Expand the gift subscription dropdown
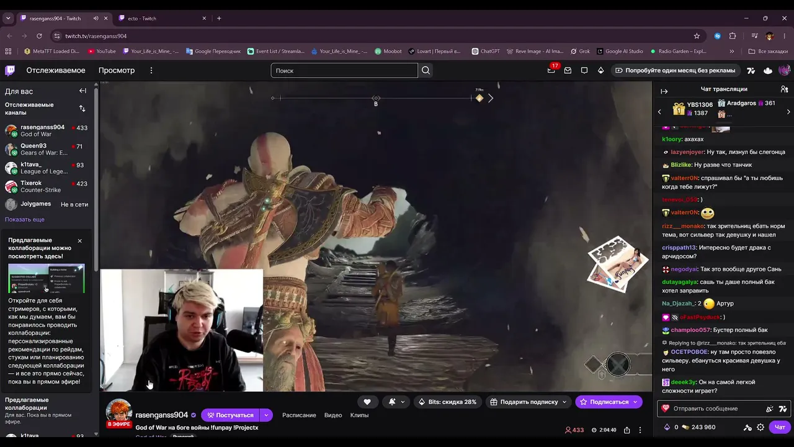This screenshot has width=794, height=447. [564, 402]
